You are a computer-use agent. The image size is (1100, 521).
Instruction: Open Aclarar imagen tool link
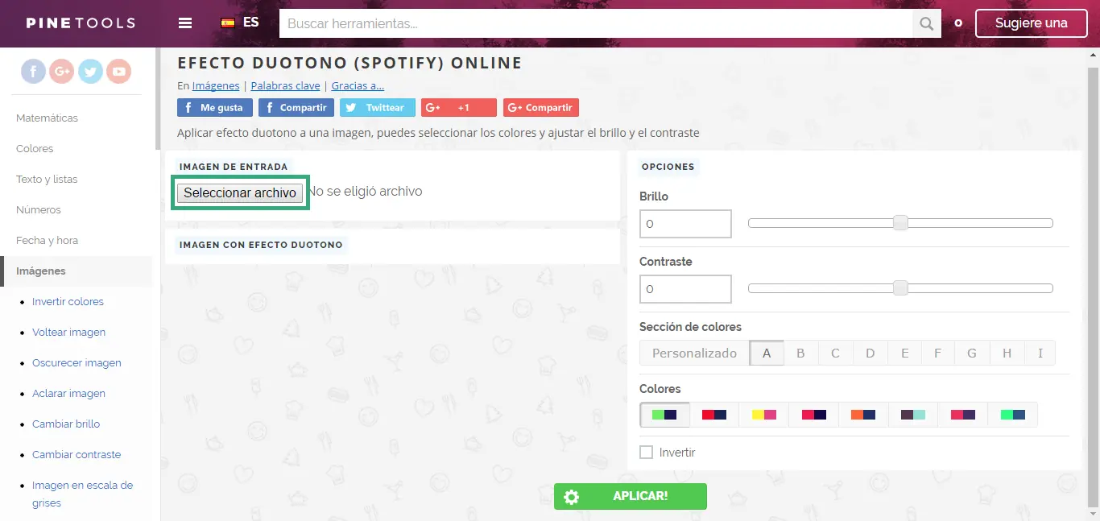[x=68, y=393]
